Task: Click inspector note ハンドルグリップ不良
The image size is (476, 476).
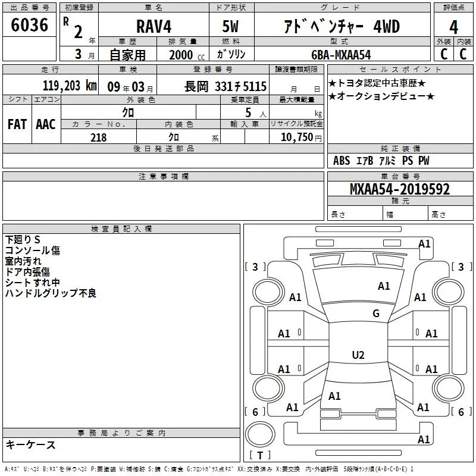Action: (x=51, y=293)
